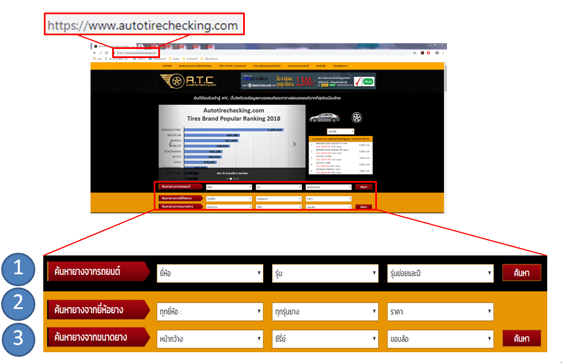Click the tire wheel icon beside the car
The image size is (562, 363).
pyautogui.click(x=356, y=118)
